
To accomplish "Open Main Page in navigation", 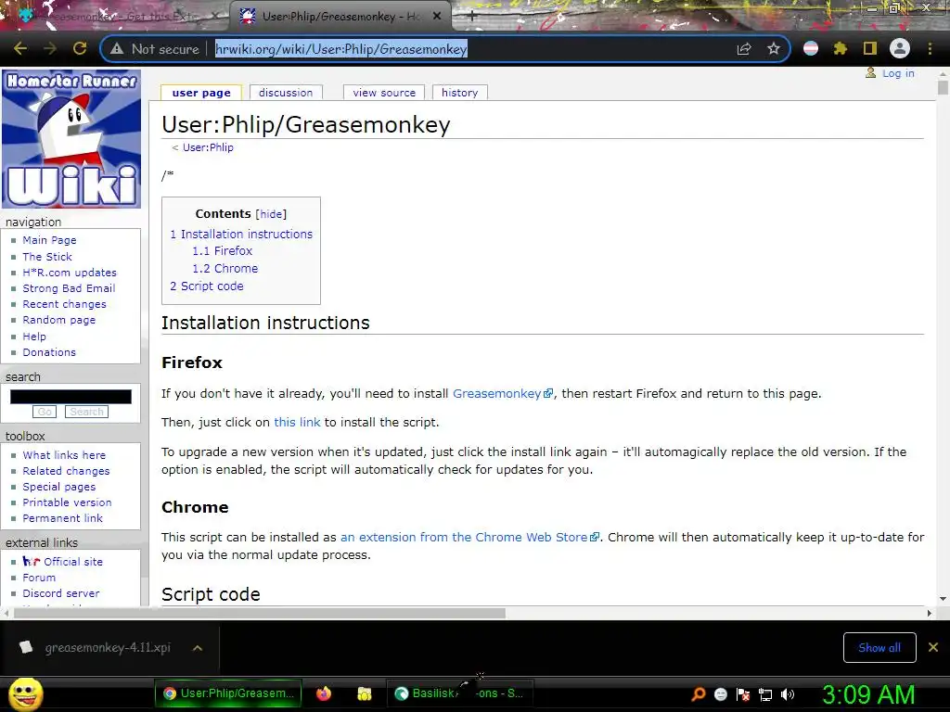I will pos(50,240).
